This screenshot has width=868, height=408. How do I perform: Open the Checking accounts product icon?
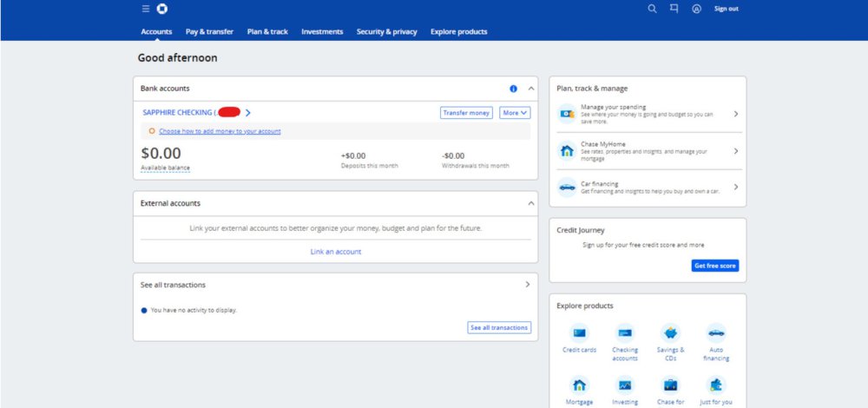[625, 332]
